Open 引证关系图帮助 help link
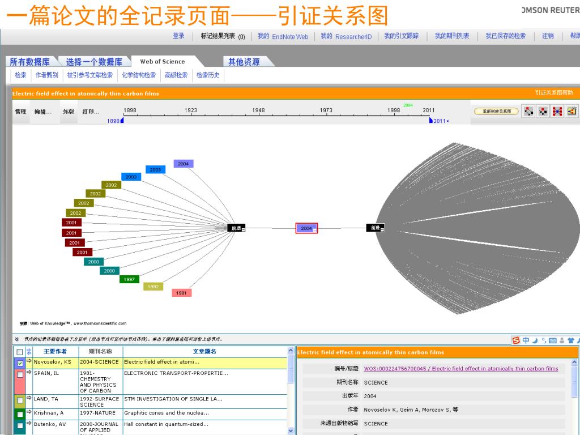The image size is (580, 435). point(554,92)
